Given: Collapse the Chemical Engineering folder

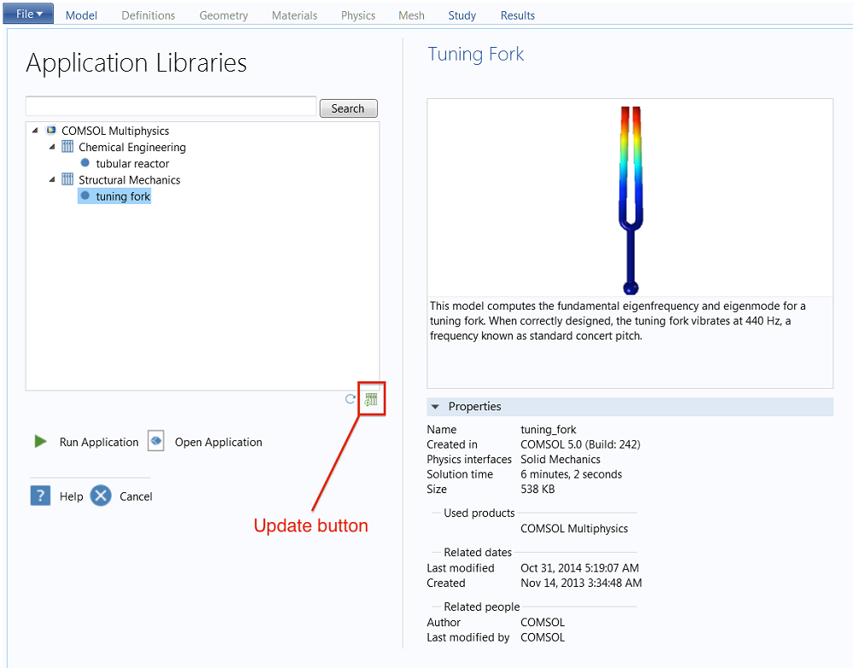Looking at the screenshot, I should [x=52, y=147].
